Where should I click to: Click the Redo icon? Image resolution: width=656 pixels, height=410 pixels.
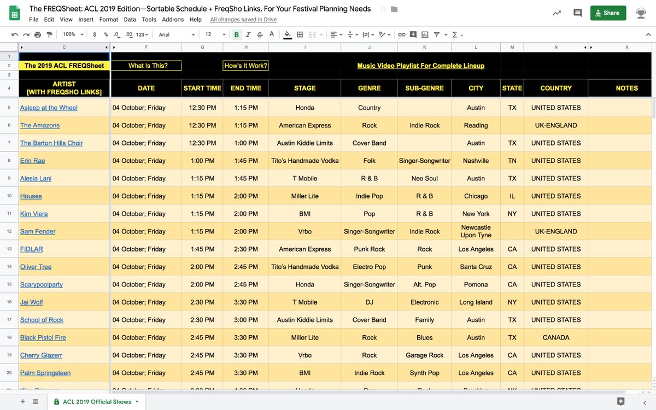point(26,34)
